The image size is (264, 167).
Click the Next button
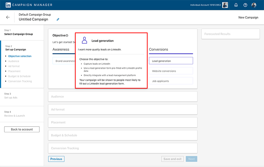pyautogui.click(x=192, y=159)
